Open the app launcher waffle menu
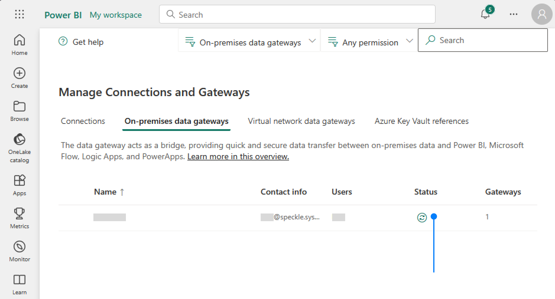The height and width of the screenshot is (299, 555). tap(19, 14)
